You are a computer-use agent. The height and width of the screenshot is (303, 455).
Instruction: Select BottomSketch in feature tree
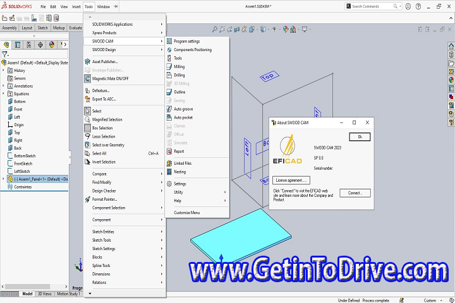point(25,156)
